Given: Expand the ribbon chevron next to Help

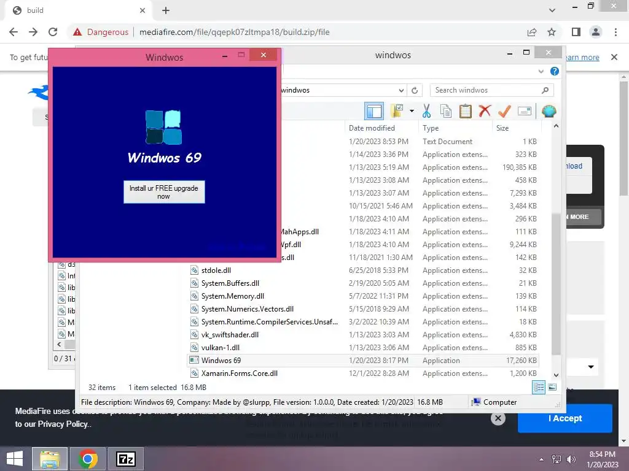Looking at the screenshot, I should coord(541,71).
